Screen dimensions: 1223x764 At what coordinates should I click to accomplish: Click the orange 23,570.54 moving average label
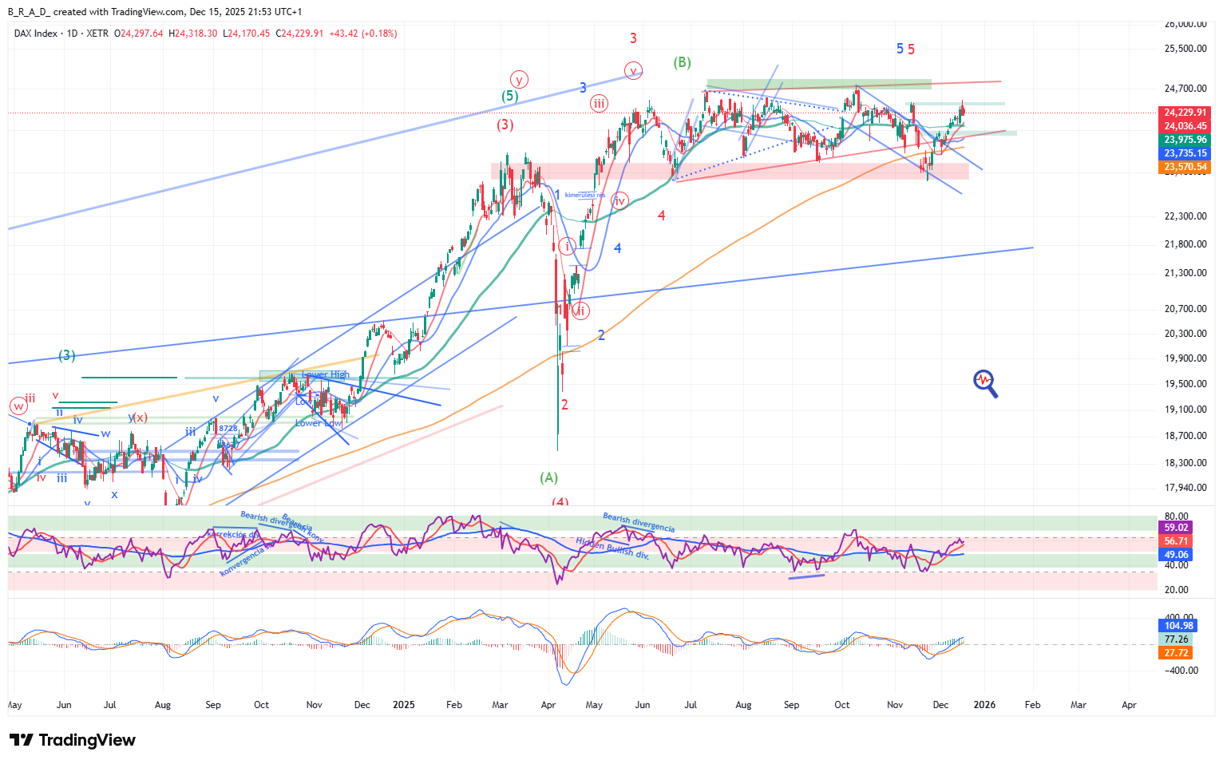[1185, 167]
